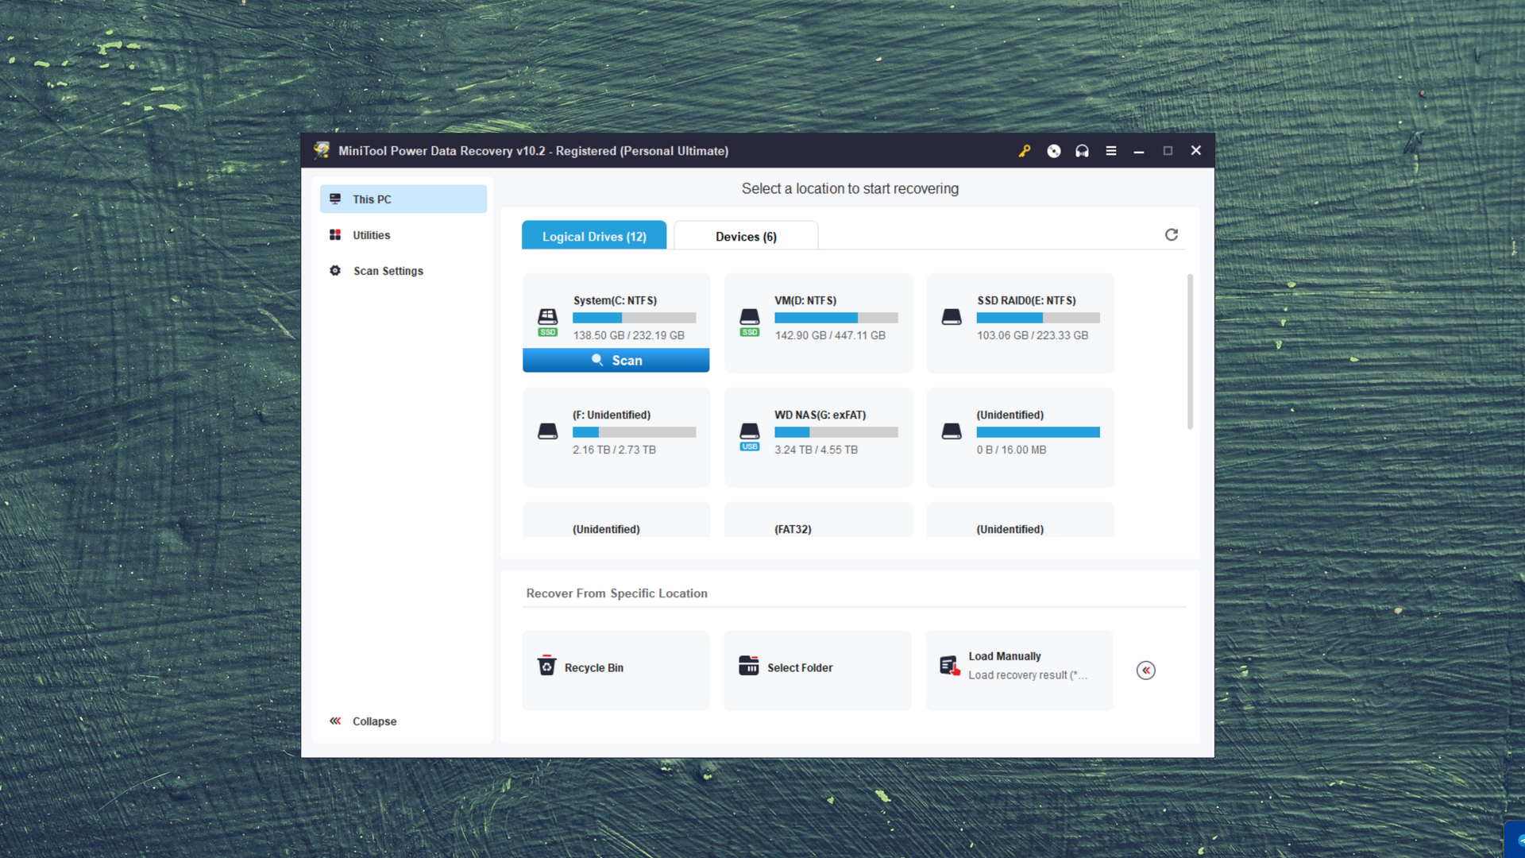Switch to Devices (6) tab

746,236
